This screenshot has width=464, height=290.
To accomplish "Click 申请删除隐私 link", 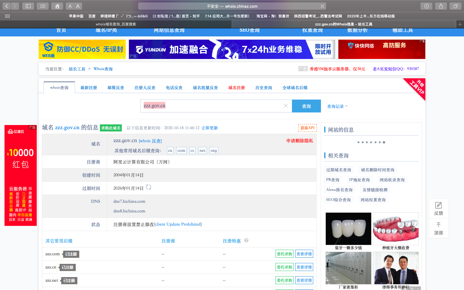I will (x=300, y=141).
